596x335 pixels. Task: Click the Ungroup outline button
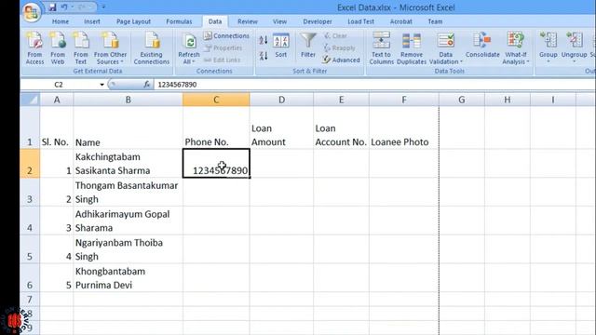574,47
